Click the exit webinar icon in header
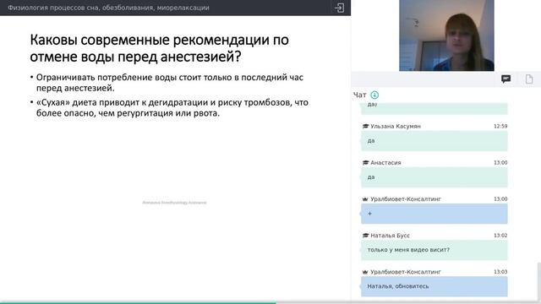 pyautogui.click(x=339, y=8)
